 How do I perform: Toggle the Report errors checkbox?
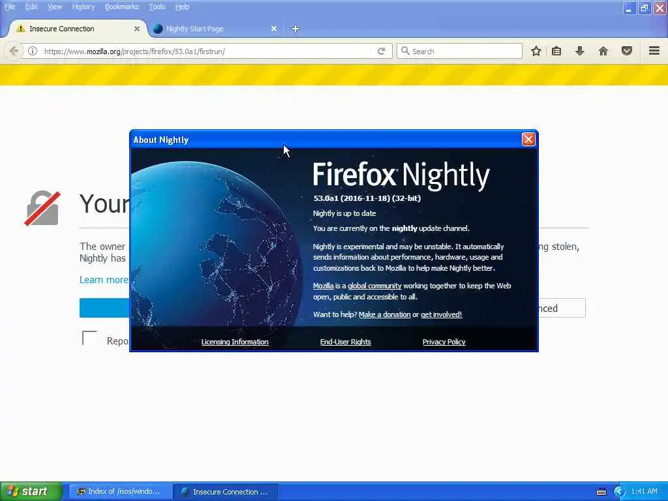[x=89, y=339]
